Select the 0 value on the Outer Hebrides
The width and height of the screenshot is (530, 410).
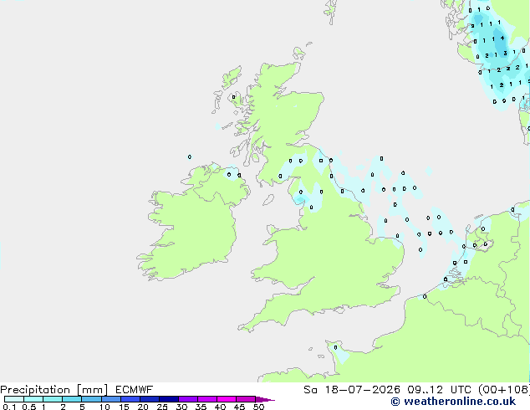point(233,97)
